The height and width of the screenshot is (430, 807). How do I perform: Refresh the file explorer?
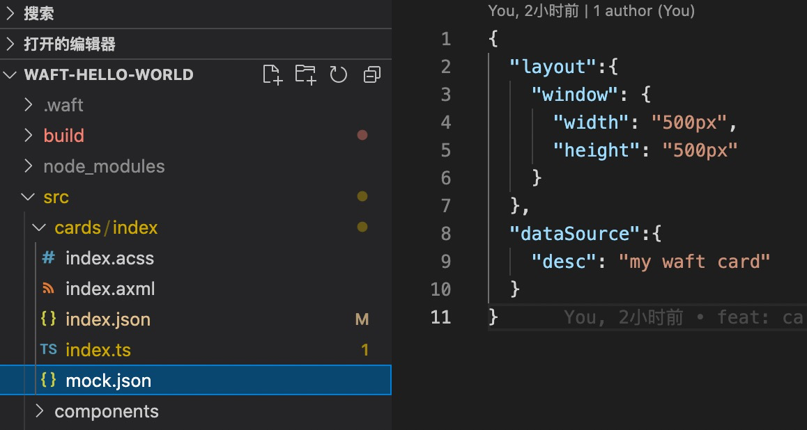(x=339, y=74)
